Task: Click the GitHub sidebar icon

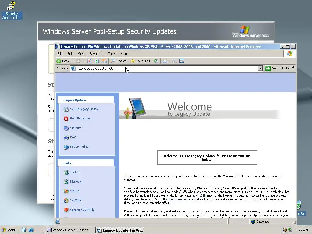Action: [66, 191]
